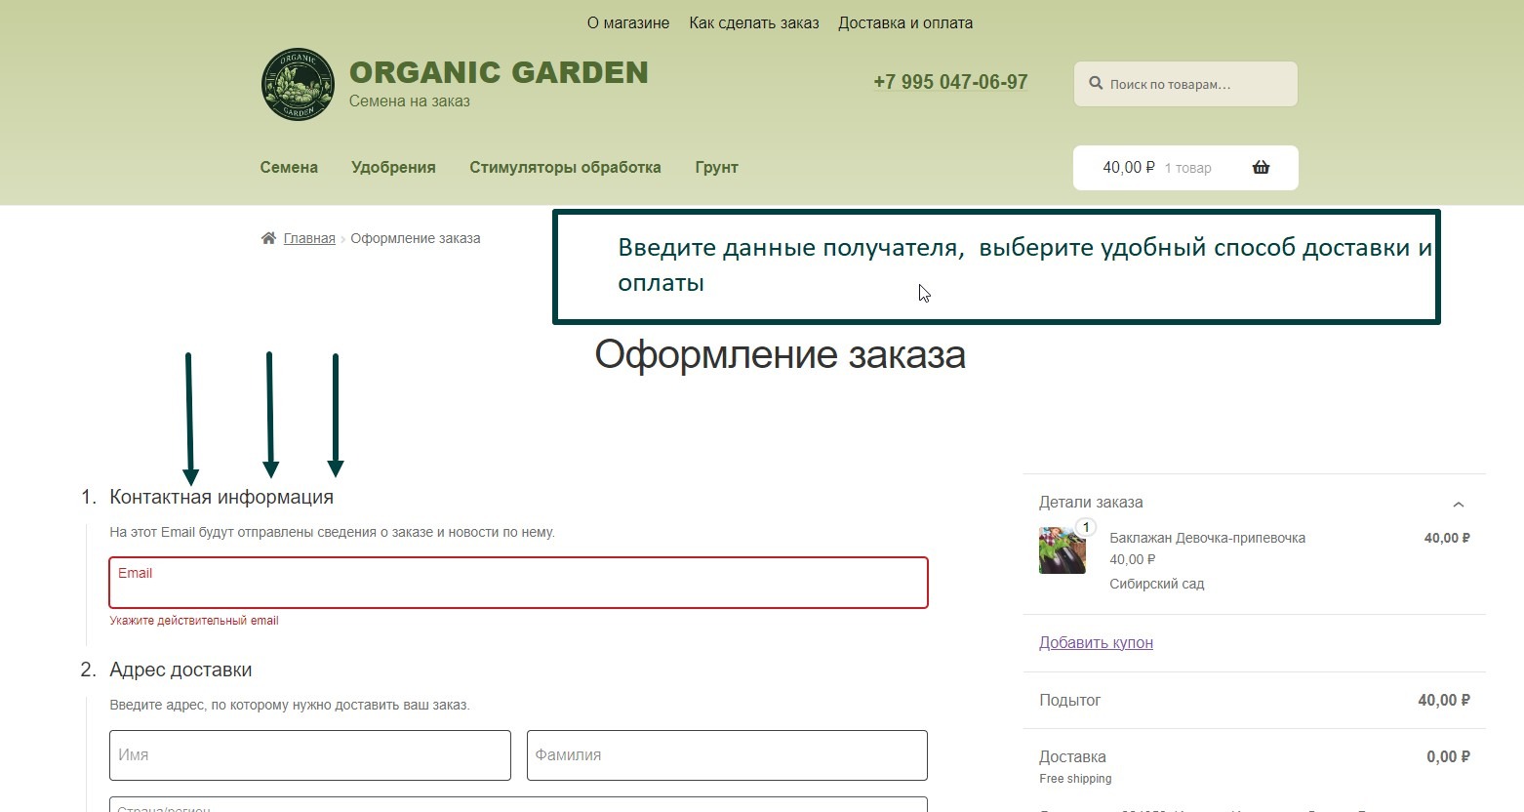Collapse the Детали заказа section
Viewport: 1524px width, 812px height.
1458,505
